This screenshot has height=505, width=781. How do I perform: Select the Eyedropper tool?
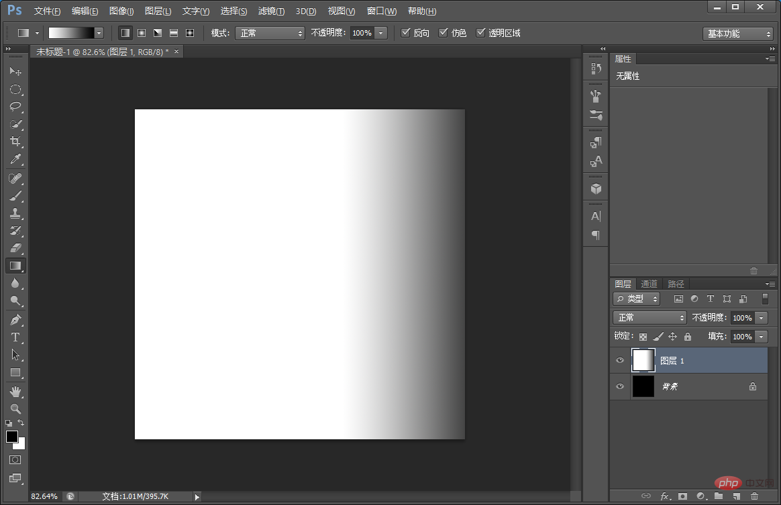coord(15,159)
